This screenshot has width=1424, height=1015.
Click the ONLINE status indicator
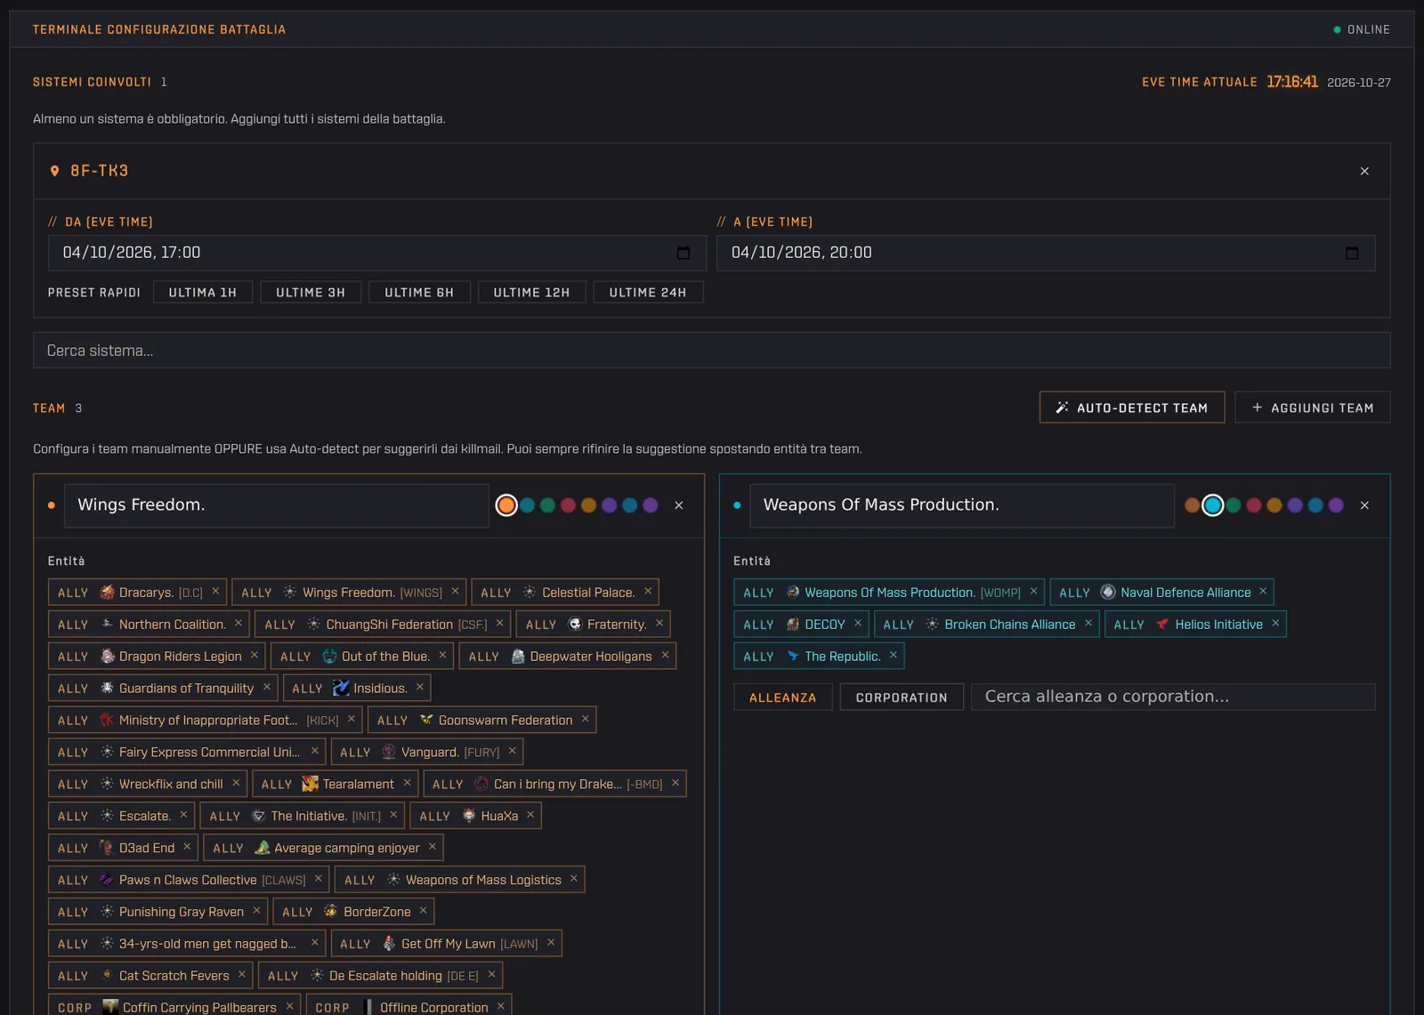(x=1362, y=29)
